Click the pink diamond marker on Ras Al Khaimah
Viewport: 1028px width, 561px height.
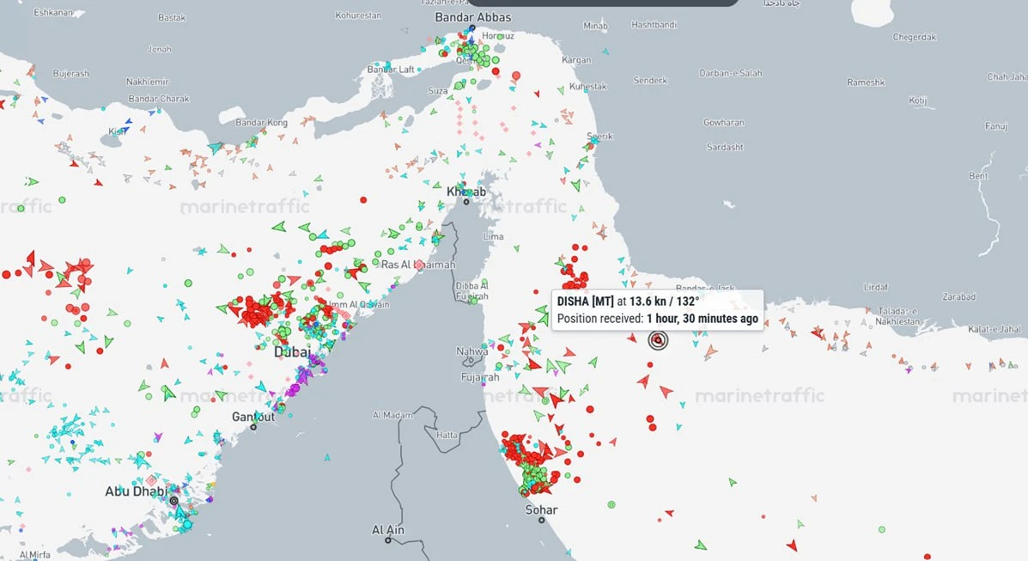click(x=419, y=265)
